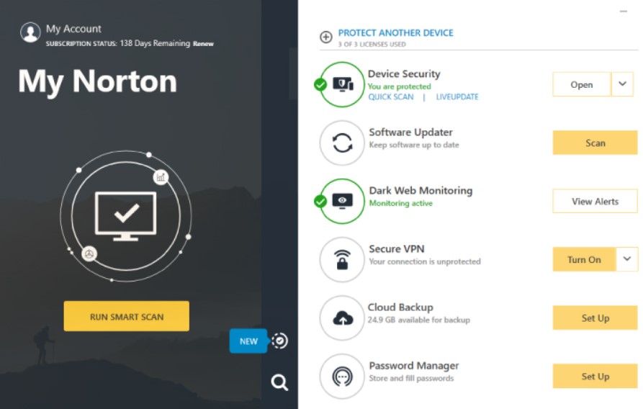Select the Dark Web Monitoring eye icon
Image resolution: width=643 pixels, height=409 pixels.
(342, 201)
